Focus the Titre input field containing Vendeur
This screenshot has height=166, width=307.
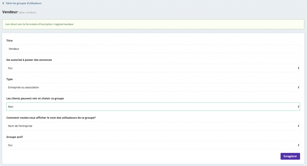pos(153,49)
